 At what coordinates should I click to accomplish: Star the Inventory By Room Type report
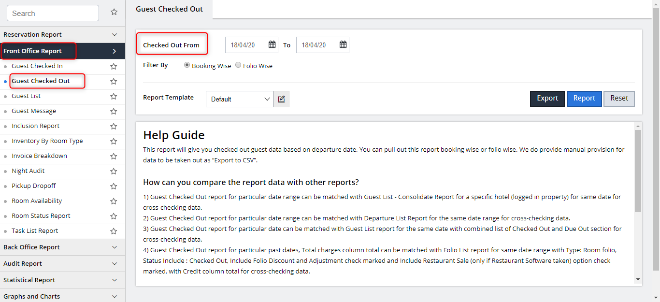(114, 141)
